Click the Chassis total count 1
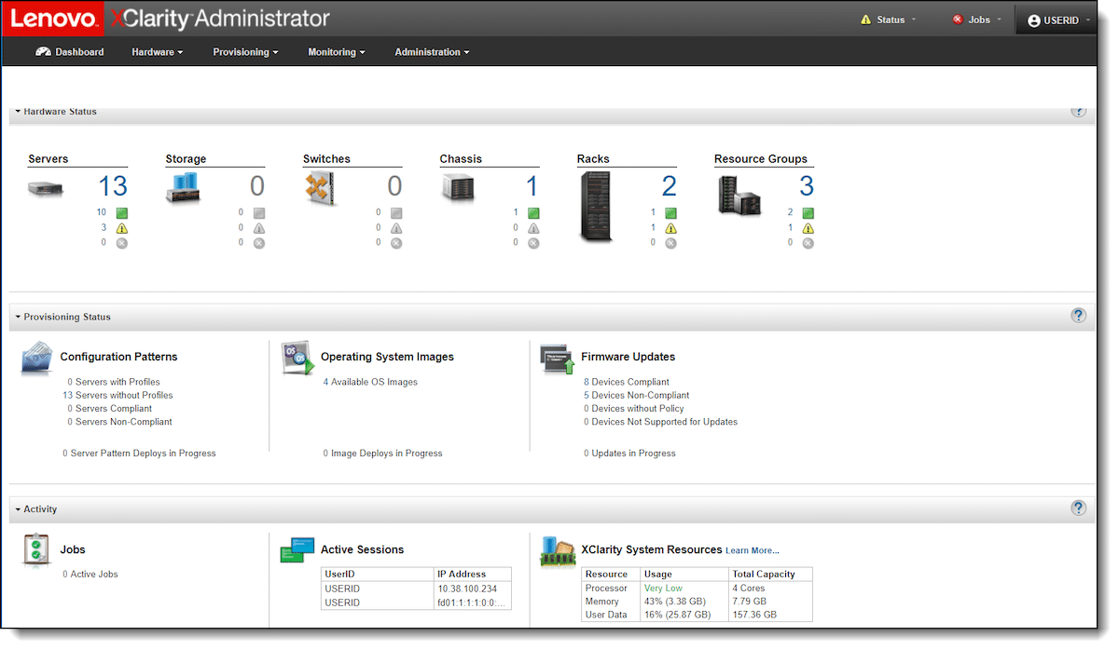 (x=532, y=186)
